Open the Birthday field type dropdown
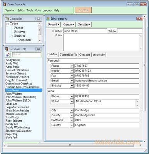 coord(72,86)
